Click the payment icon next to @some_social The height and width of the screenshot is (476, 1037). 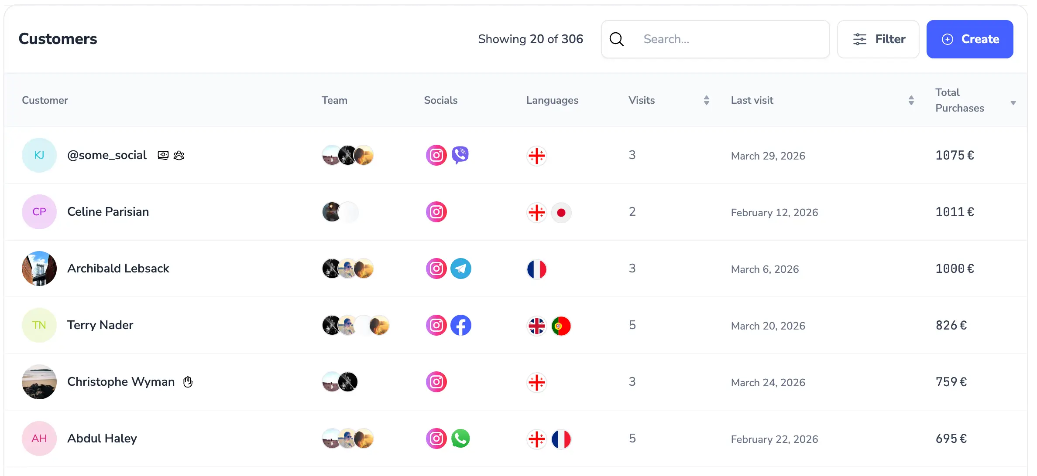click(x=163, y=155)
